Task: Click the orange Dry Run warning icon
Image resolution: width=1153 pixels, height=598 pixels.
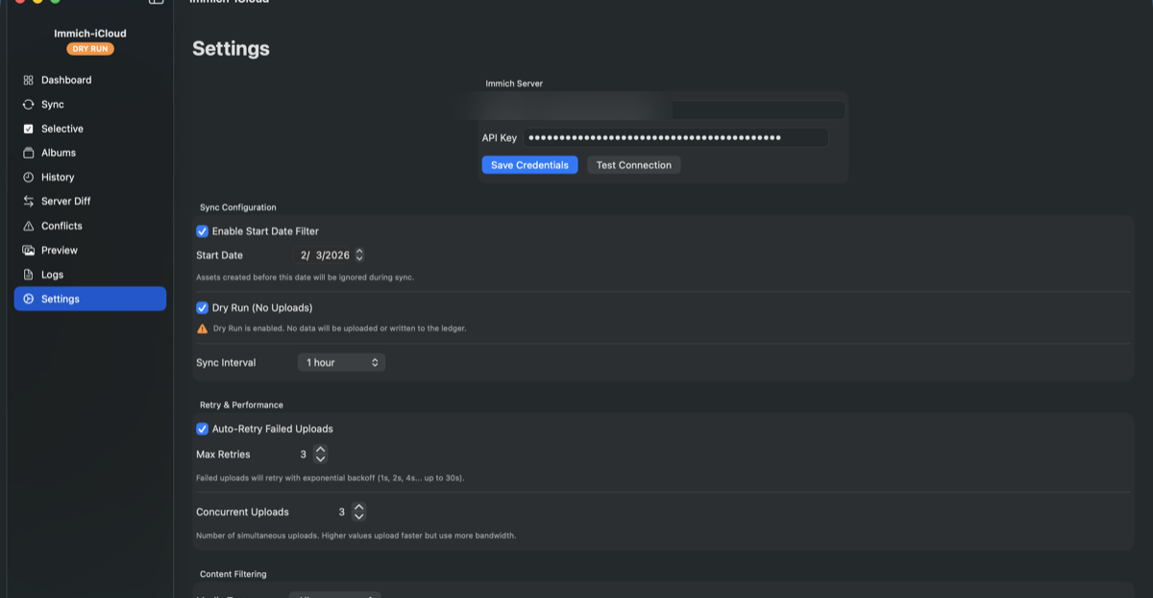Action: click(202, 328)
